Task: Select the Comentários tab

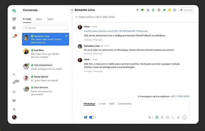Action: click(x=125, y=104)
